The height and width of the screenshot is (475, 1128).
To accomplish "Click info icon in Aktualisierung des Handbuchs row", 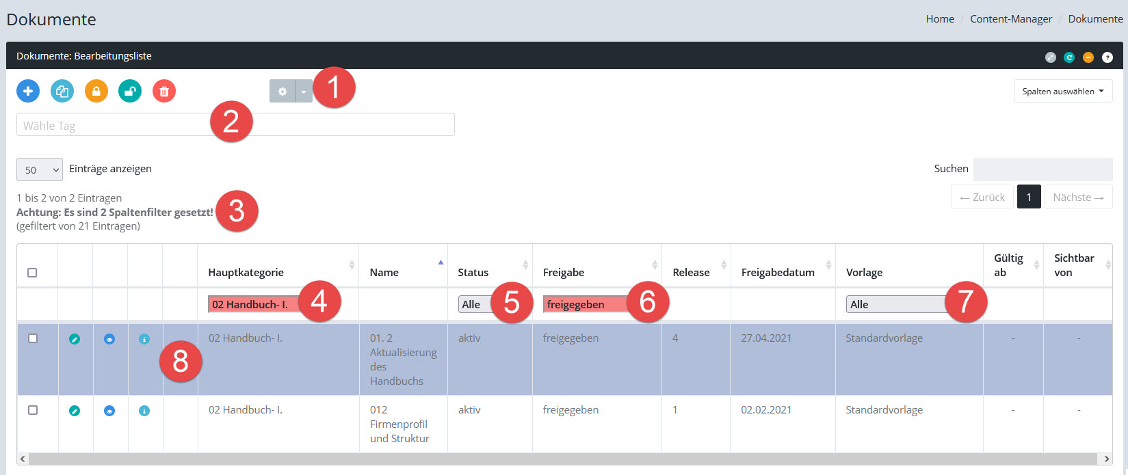I will (x=144, y=339).
